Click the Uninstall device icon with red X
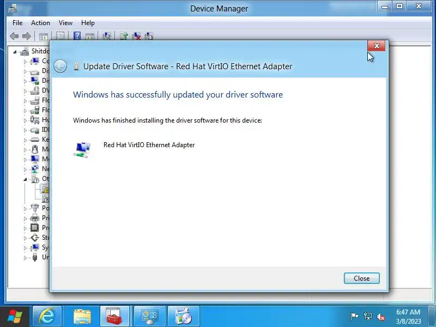 pos(136,36)
